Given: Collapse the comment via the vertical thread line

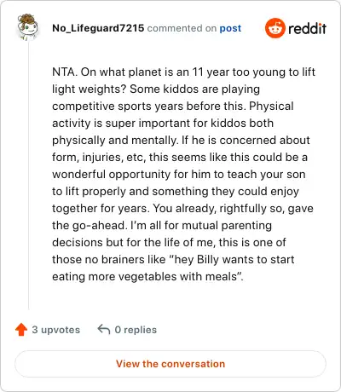Looking at the screenshot, I should pos(29,176).
